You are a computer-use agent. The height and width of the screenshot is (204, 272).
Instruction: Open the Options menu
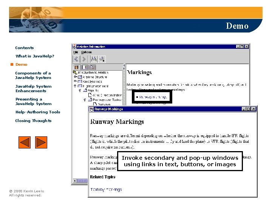[x=86, y=52]
